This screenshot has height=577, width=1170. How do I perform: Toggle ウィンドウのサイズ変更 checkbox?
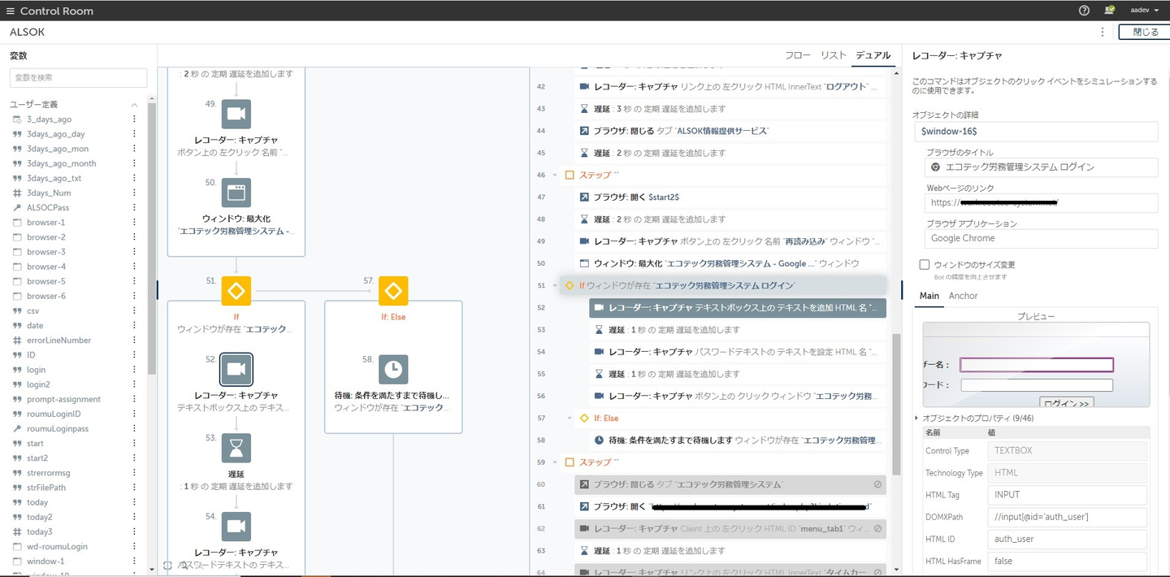pos(925,264)
